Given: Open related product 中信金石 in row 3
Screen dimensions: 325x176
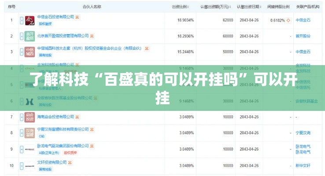Looking at the screenshot, I should pyautogui.click(x=303, y=52).
